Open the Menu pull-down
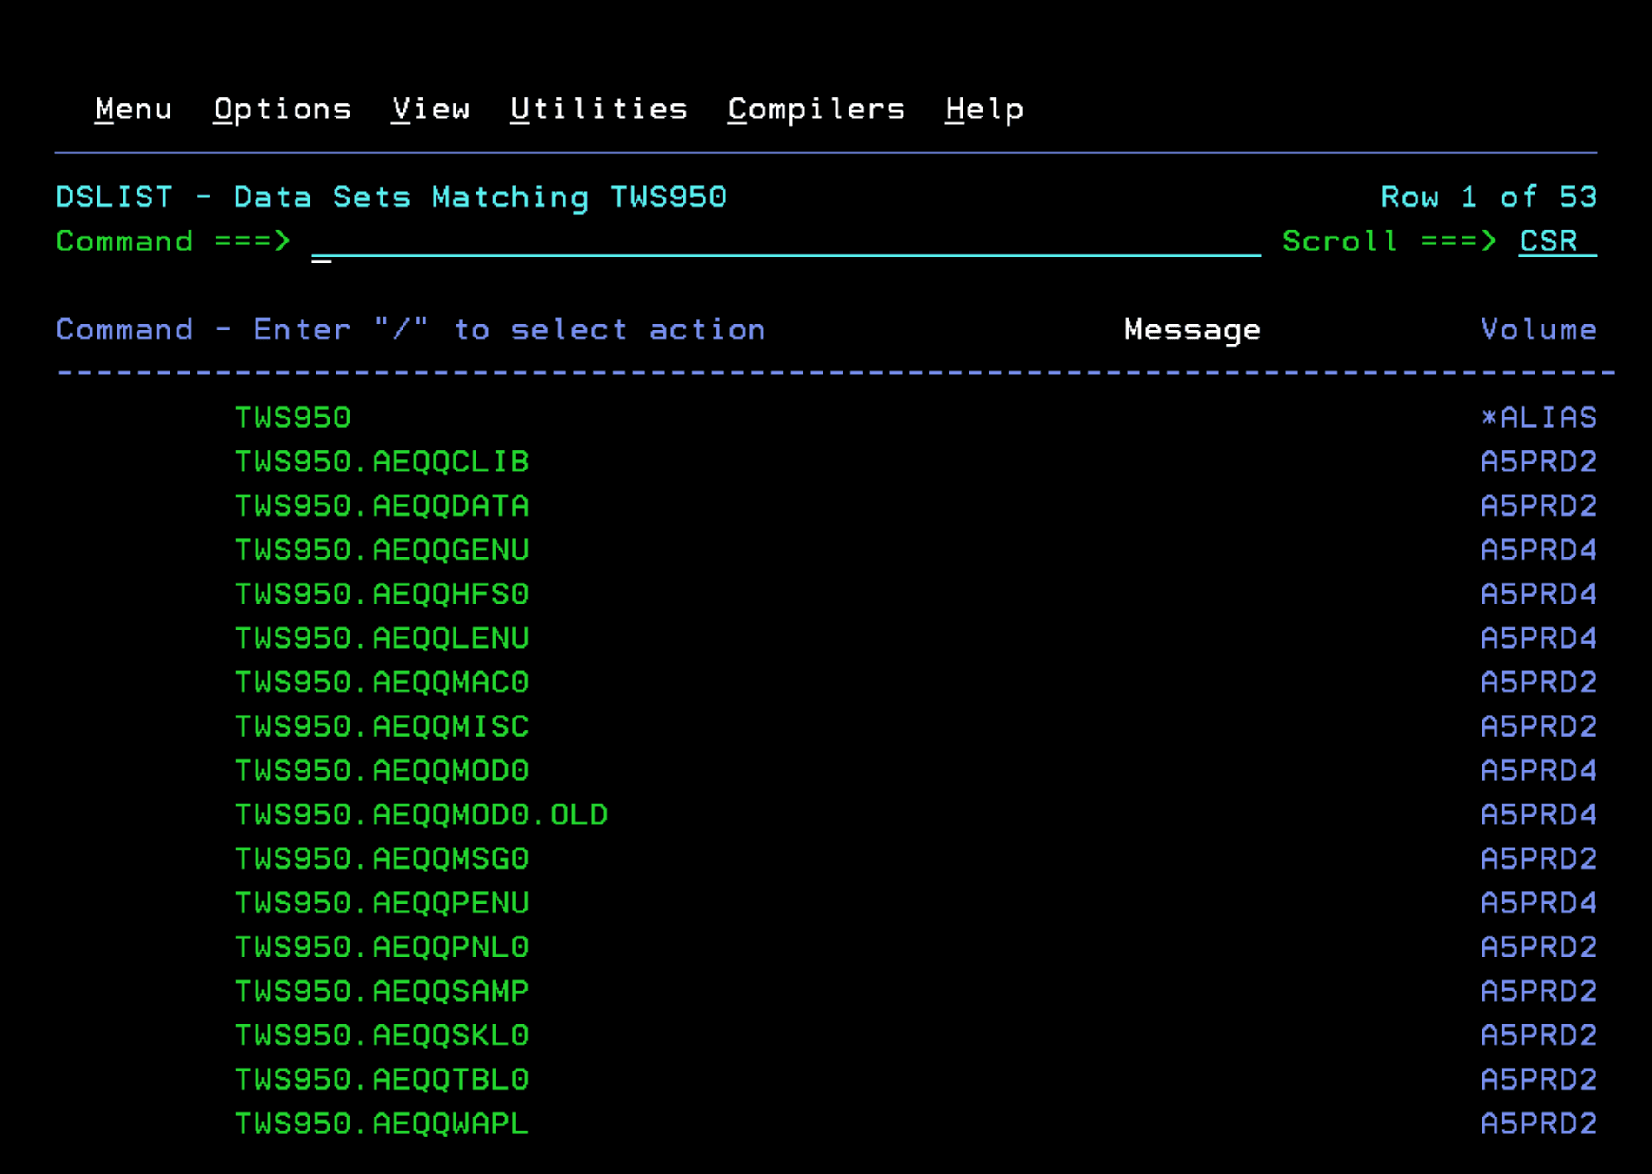 (133, 110)
